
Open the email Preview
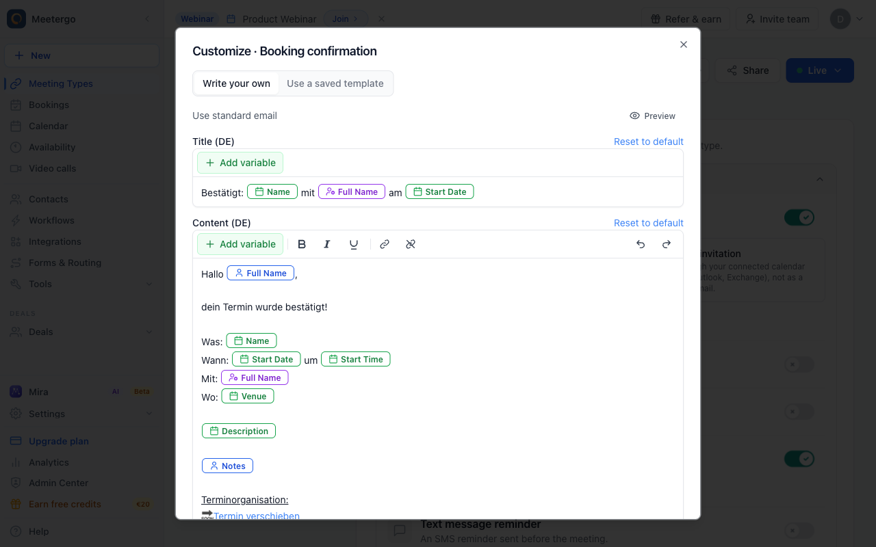[652, 116]
